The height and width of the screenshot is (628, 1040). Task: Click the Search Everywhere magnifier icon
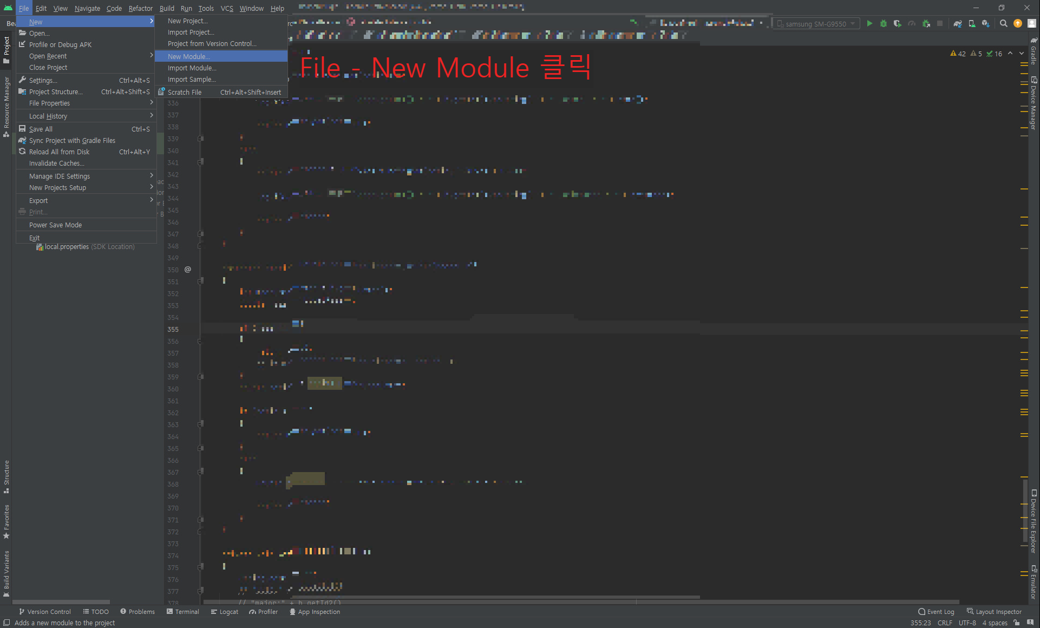coord(1004,23)
